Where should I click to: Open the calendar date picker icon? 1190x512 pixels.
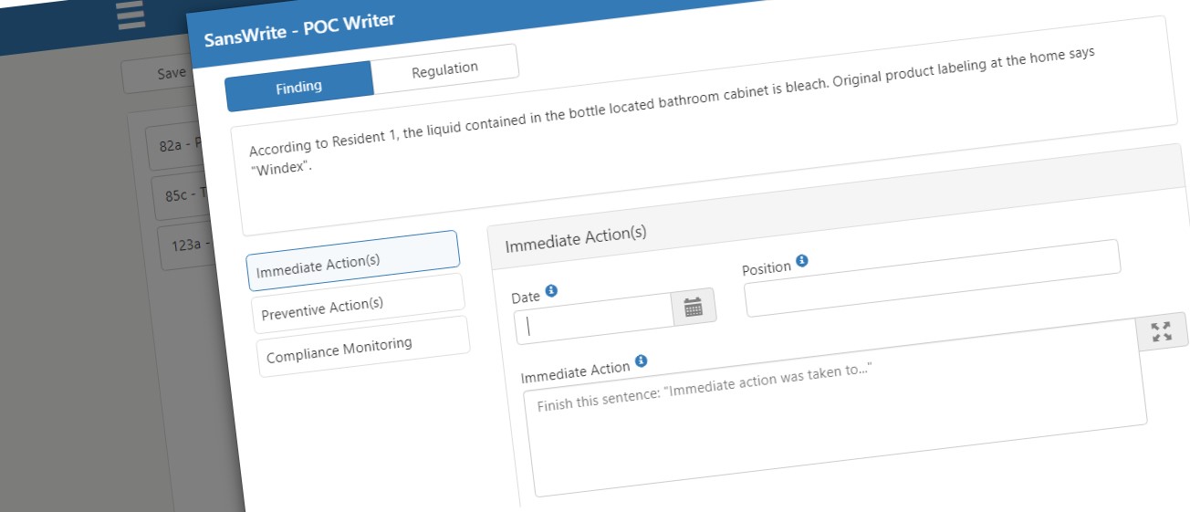coord(694,307)
